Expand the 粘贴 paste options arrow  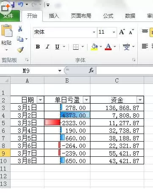[x=6, y=50]
